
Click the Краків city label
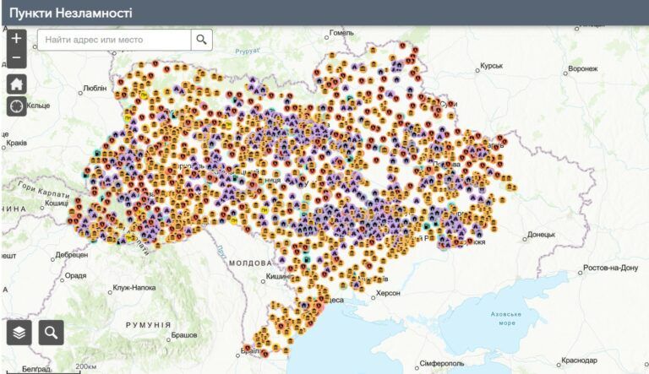[17, 144]
